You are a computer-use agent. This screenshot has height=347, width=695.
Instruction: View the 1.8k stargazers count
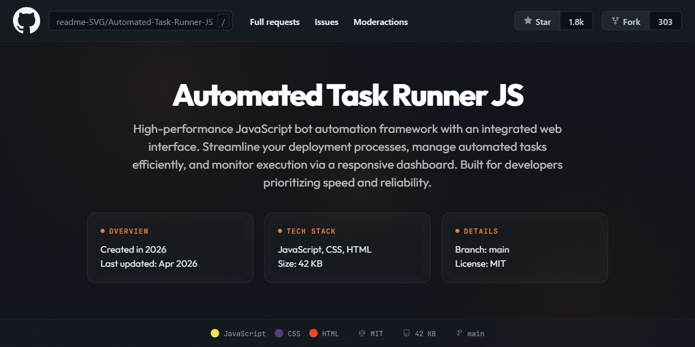click(576, 21)
